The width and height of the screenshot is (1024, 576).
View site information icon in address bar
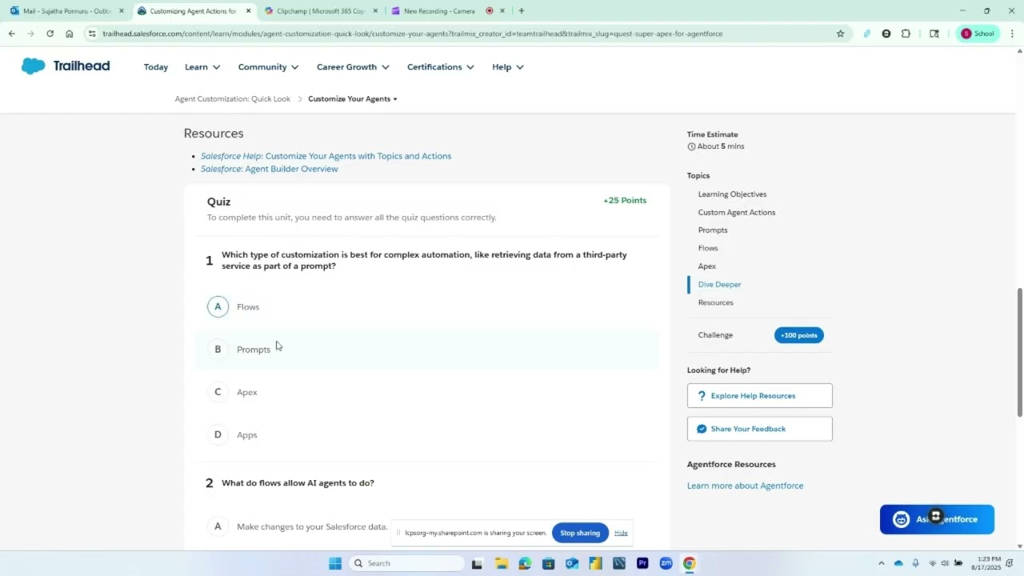[93, 34]
